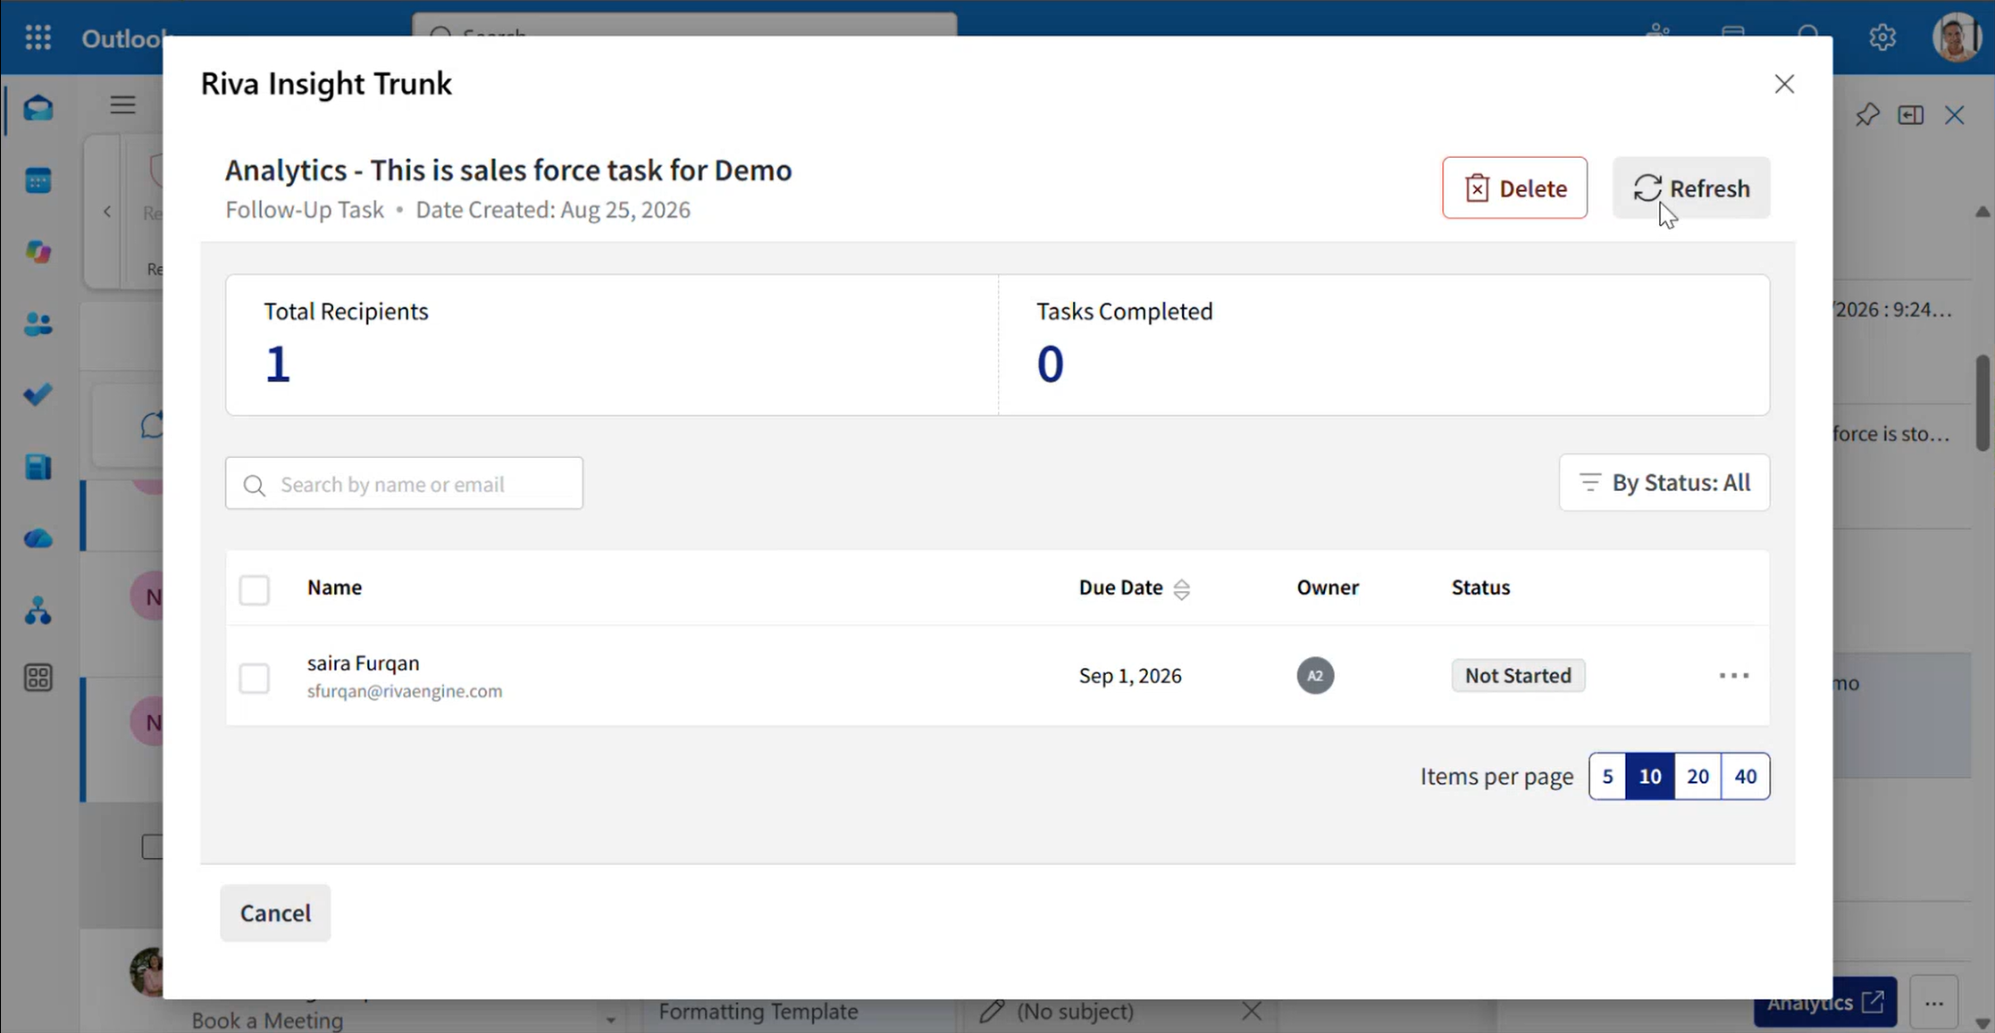This screenshot has height=1033, width=1995.
Task: Open OneDrive cloud icon in sidebar
Action: [x=38, y=538]
